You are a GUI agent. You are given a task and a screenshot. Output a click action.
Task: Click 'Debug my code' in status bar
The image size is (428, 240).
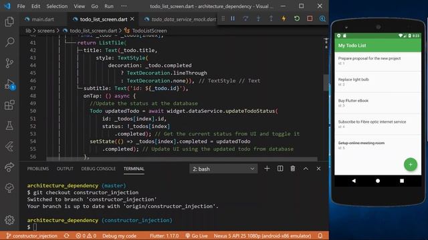click(x=119, y=236)
